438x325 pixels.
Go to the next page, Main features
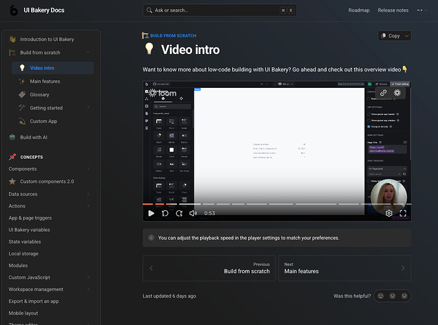point(344,268)
